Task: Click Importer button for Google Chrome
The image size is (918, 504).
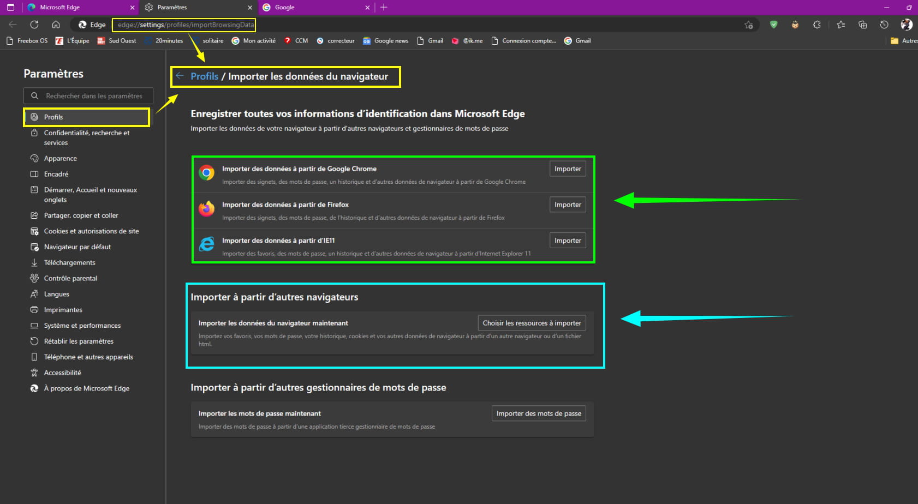Action: [568, 169]
